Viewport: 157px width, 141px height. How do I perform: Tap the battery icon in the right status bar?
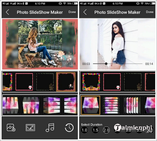(x=152, y=4)
